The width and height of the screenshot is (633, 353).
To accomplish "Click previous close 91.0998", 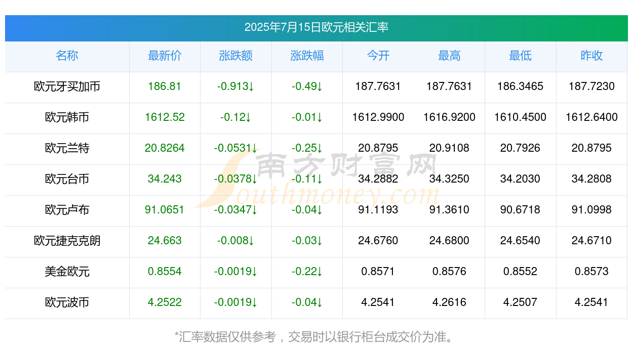I will (591, 210).
